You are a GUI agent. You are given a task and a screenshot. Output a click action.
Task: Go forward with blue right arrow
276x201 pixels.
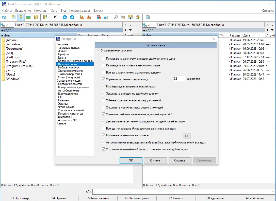click(x=72, y=17)
